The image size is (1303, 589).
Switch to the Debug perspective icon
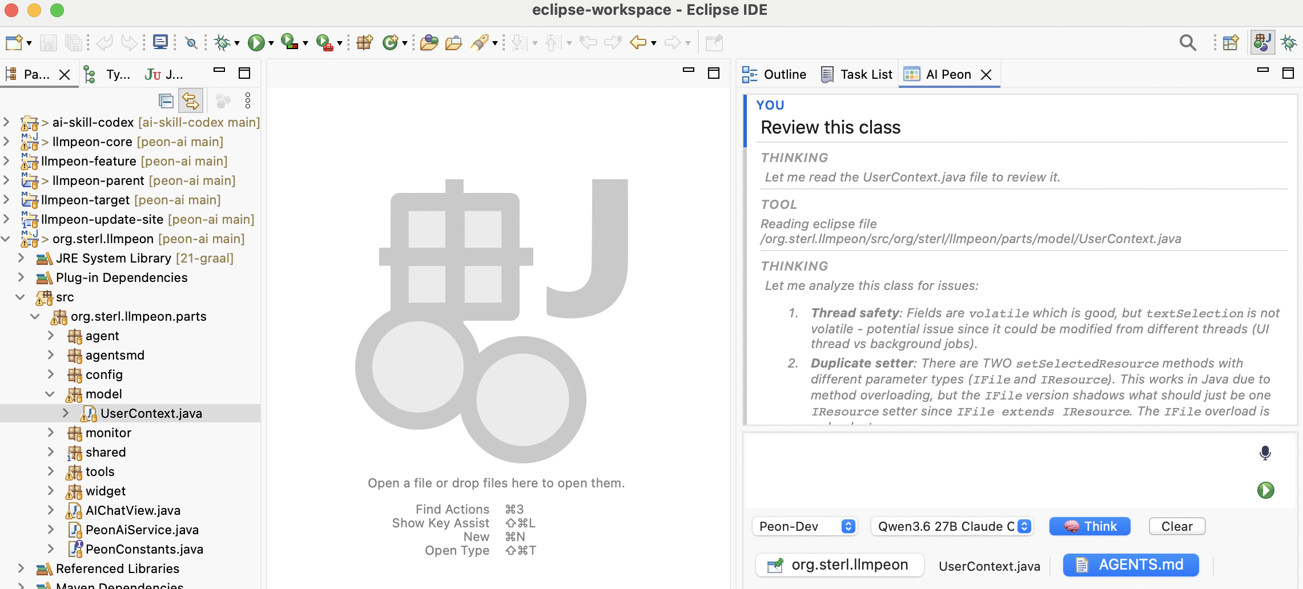[x=1288, y=42]
